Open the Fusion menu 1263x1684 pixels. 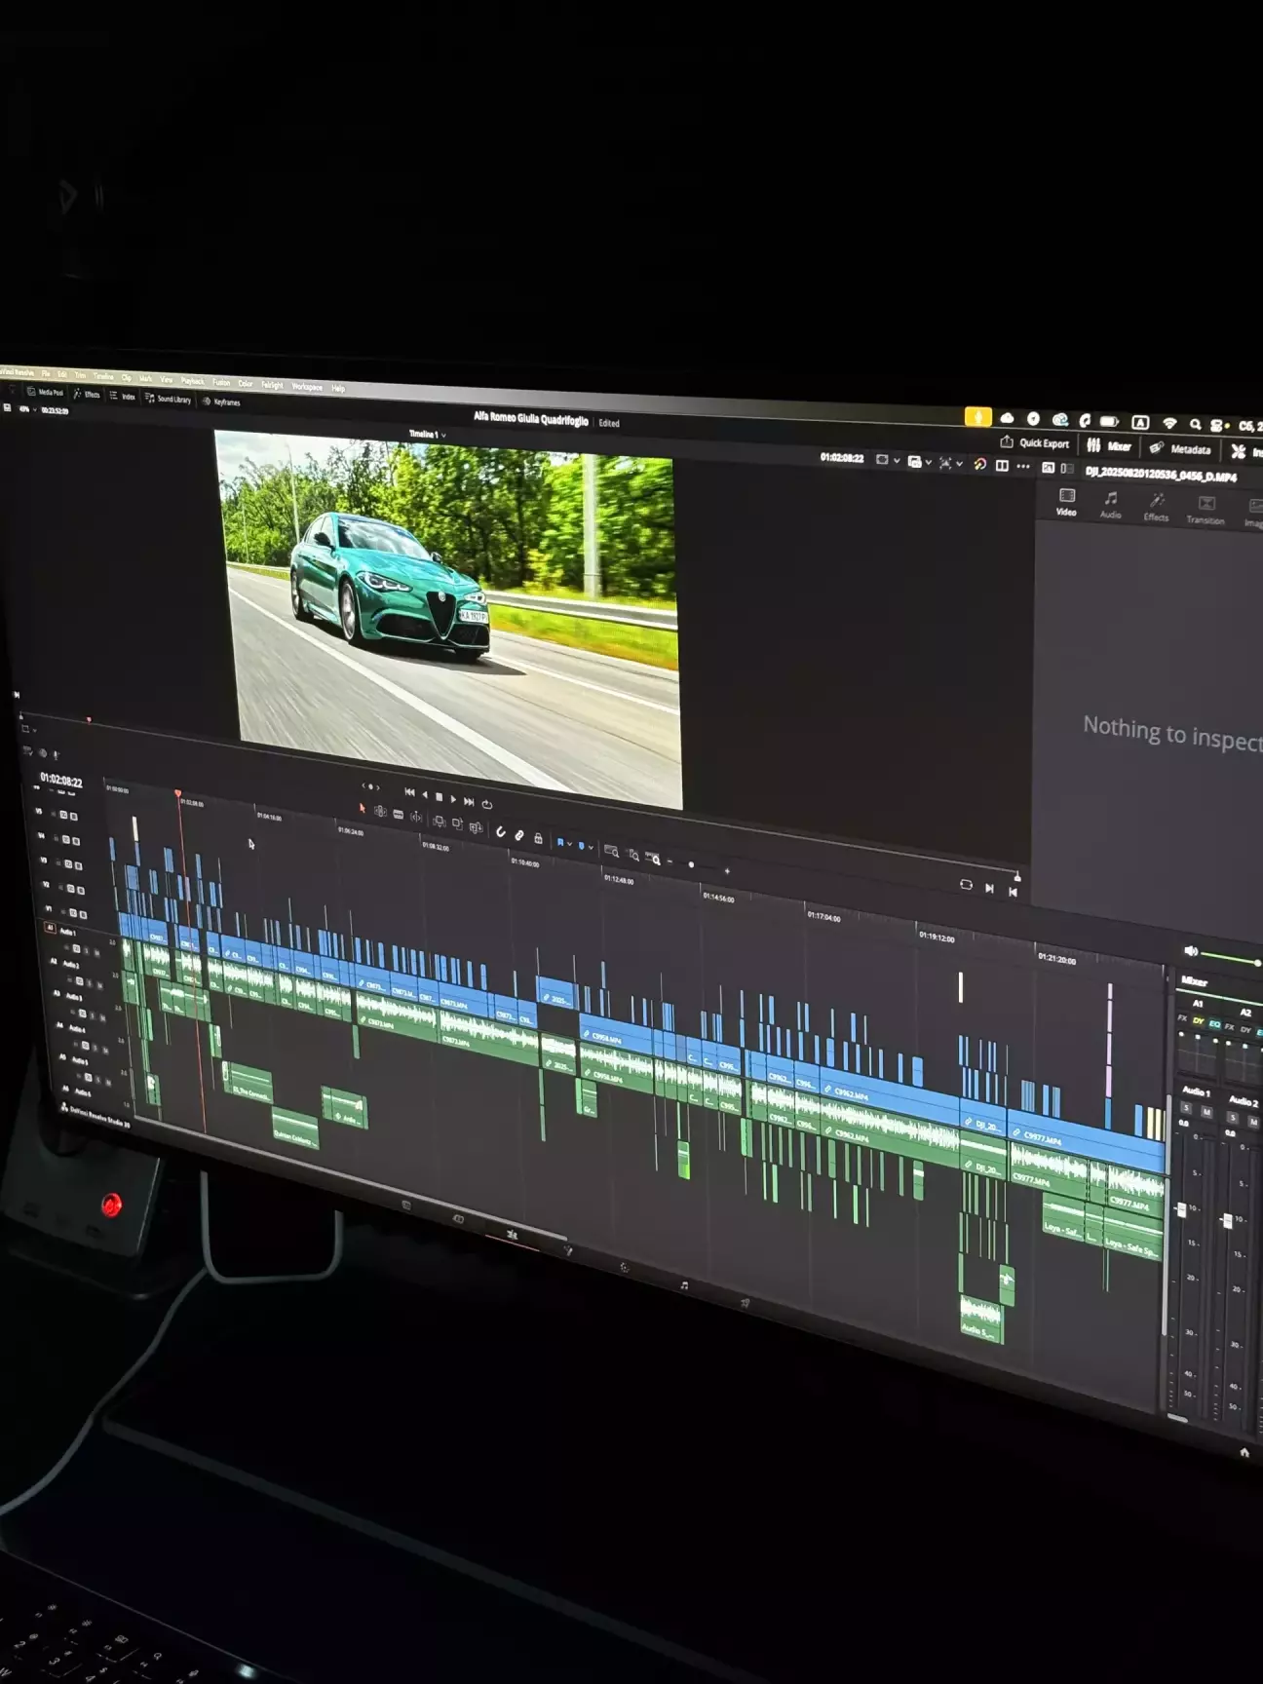[x=221, y=382]
